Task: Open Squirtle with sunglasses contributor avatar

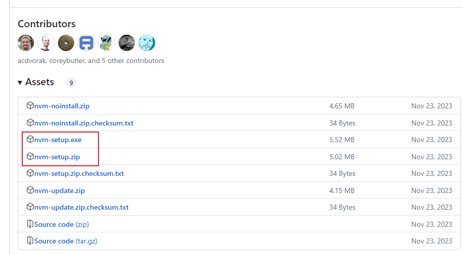Action: click(x=107, y=43)
